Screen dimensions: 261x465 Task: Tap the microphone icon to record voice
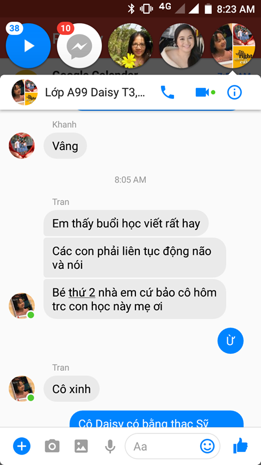[110, 446]
